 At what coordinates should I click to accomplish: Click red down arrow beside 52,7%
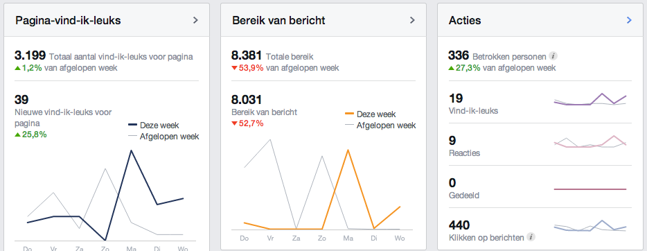tap(234, 123)
